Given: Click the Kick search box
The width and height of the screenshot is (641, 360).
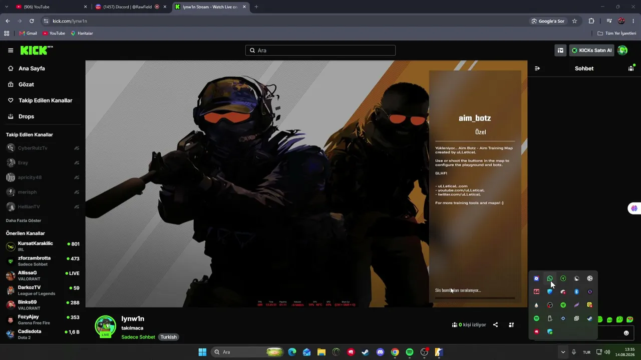Looking at the screenshot, I should tap(320, 50).
